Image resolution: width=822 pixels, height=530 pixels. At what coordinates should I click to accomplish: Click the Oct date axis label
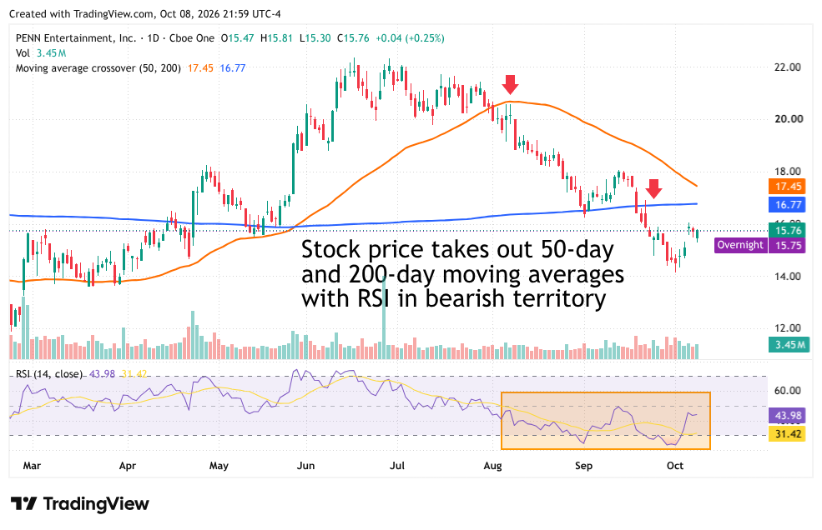pos(675,466)
